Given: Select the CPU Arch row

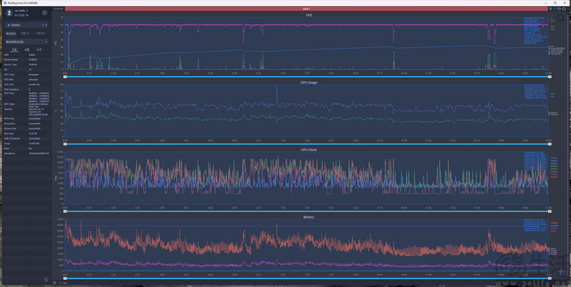Looking at the screenshot, I should point(27,84).
